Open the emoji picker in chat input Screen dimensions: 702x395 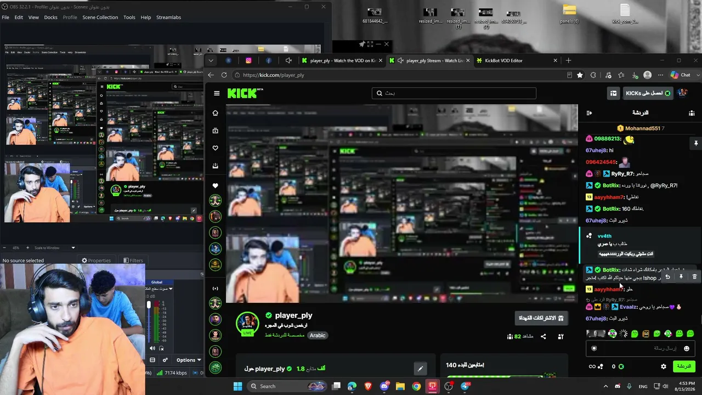(686, 348)
